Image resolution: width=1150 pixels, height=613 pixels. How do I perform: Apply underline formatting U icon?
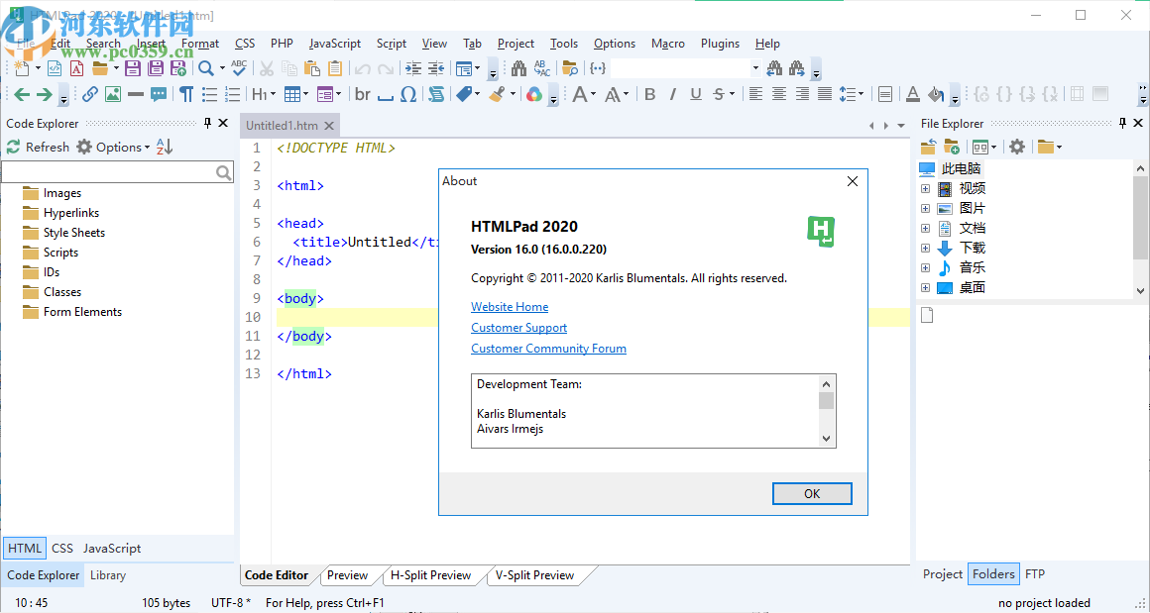point(696,94)
